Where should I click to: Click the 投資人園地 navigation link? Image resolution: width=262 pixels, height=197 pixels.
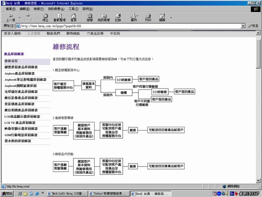tap(12, 34)
